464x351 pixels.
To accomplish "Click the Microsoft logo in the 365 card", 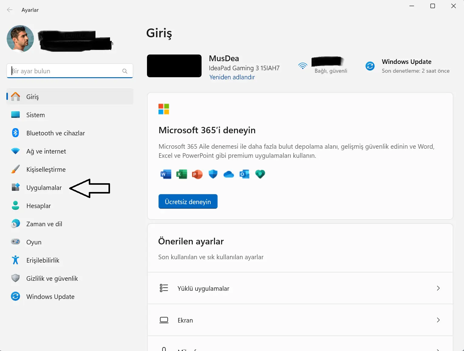I will (x=164, y=109).
